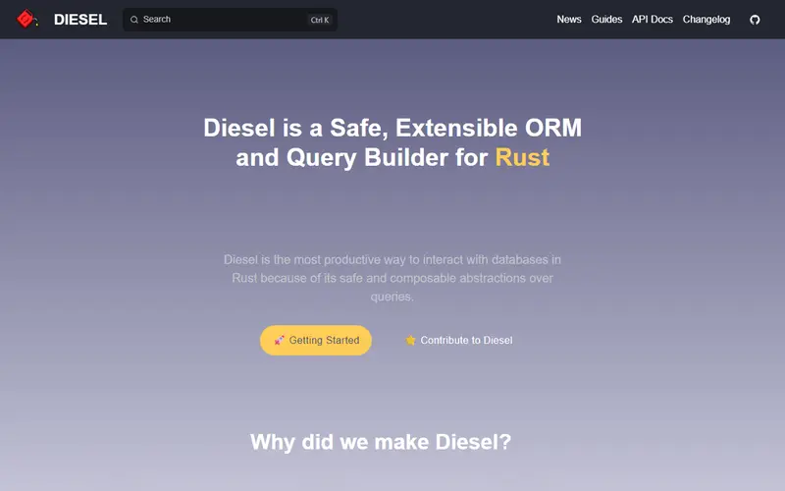The image size is (785, 491).
Task: Click the paragraph about most productive way
Action: pyautogui.click(x=392, y=278)
